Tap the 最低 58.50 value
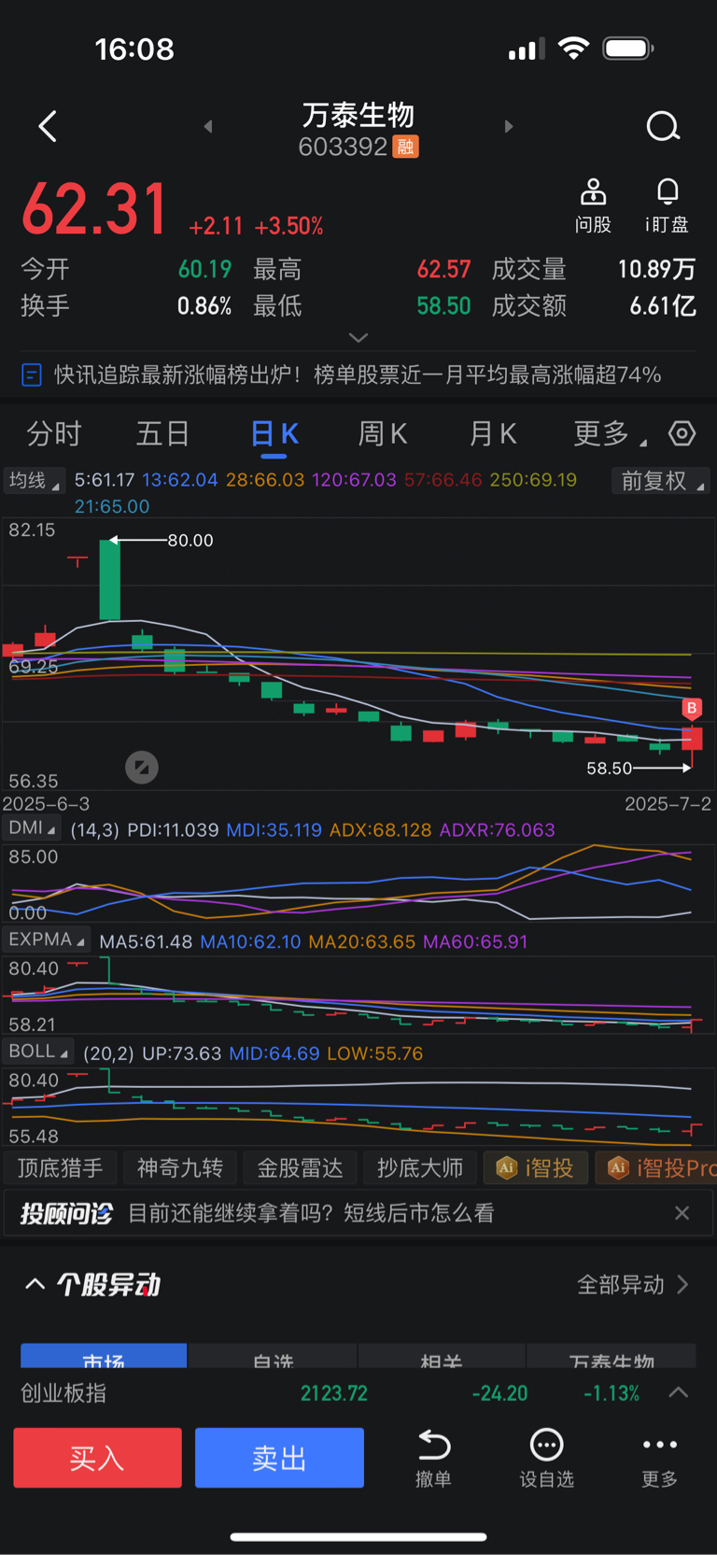Image resolution: width=717 pixels, height=1555 pixels. click(443, 305)
